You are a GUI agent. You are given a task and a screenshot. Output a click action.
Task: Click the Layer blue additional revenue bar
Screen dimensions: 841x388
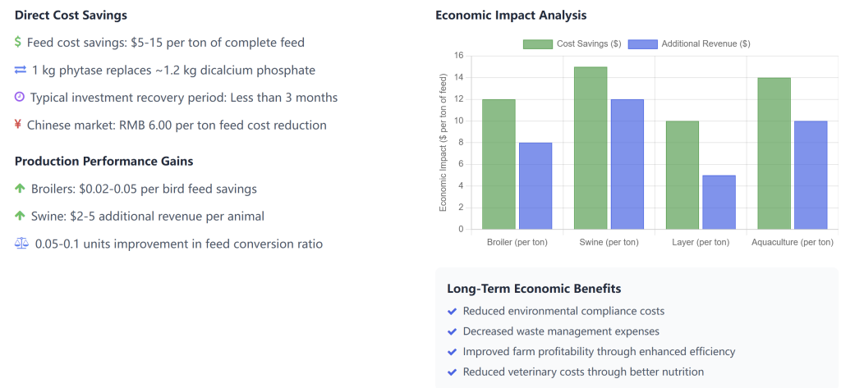click(x=719, y=202)
